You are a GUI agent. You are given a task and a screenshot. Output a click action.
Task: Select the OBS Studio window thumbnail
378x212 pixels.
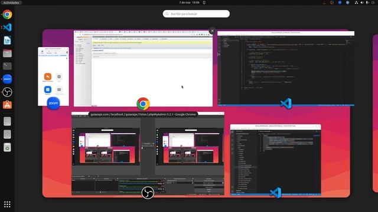[148, 154]
